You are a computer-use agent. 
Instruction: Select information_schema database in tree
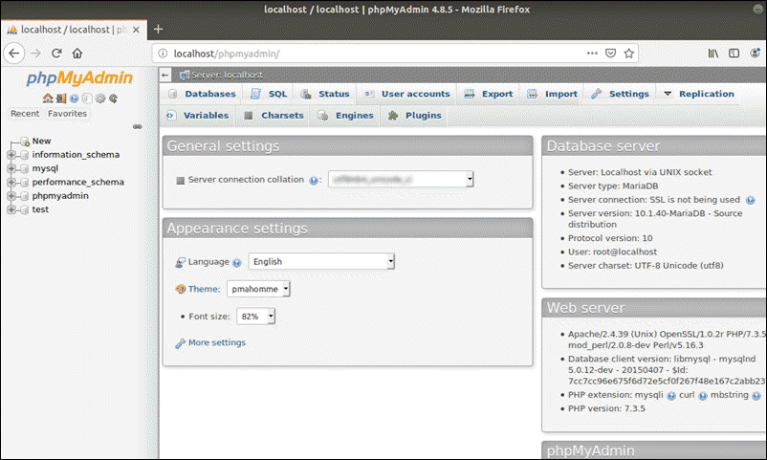76,155
